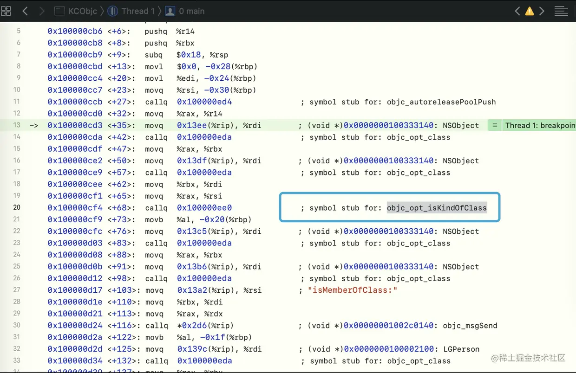576x373 pixels.
Task: Click the Thread 1 breakpoint annotation
Action: click(539, 125)
